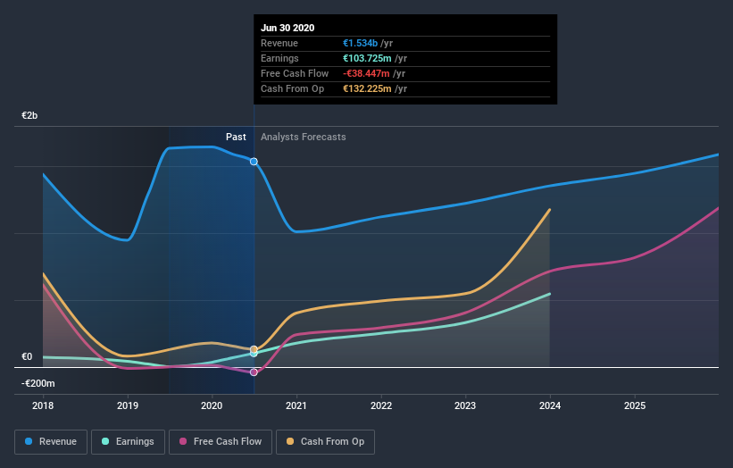The height and width of the screenshot is (468, 733).
Task: Click the €0 y-axis label
Action: [x=27, y=356]
